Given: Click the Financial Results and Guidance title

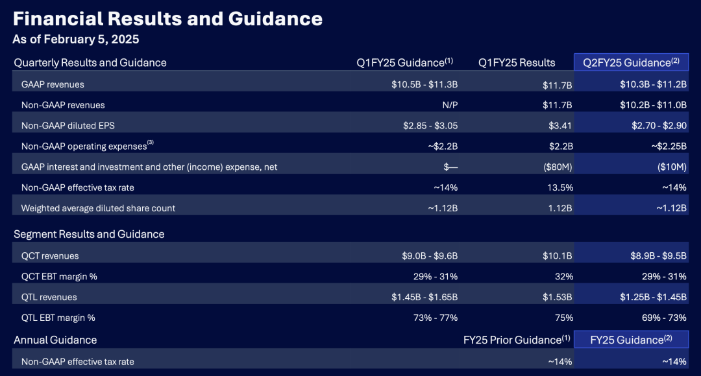Looking at the screenshot, I should click(167, 18).
